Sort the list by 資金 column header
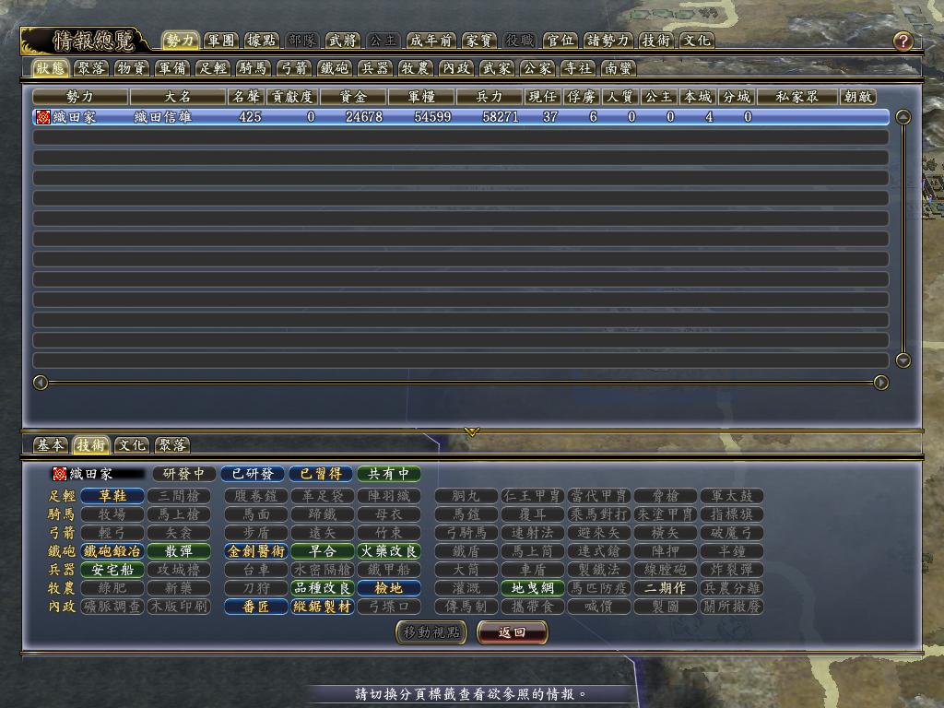 pyautogui.click(x=352, y=97)
